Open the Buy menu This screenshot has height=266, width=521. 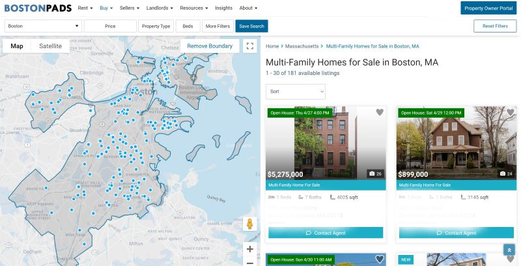[106, 8]
